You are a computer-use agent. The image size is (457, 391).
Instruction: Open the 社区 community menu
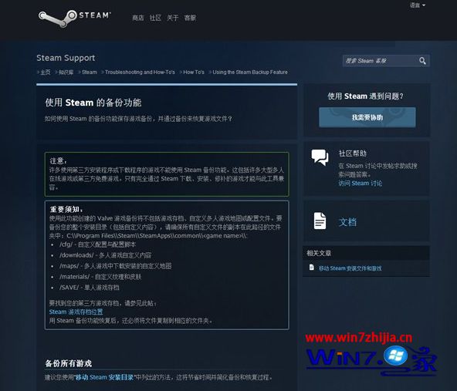(x=155, y=18)
